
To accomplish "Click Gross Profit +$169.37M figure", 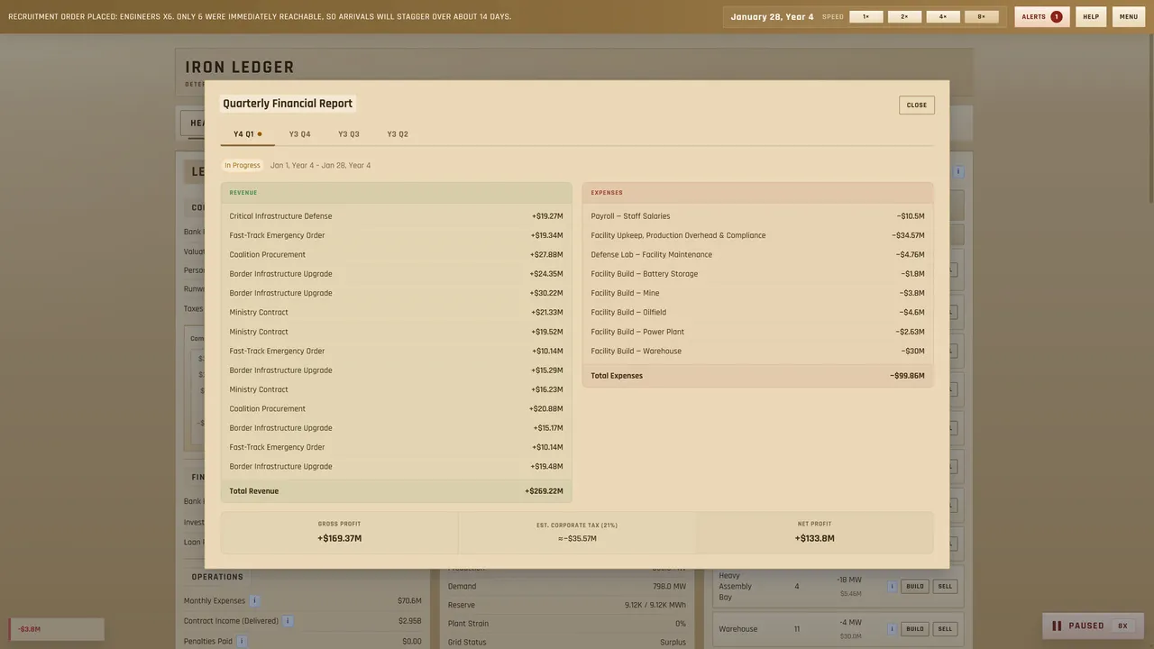I will pyautogui.click(x=340, y=539).
